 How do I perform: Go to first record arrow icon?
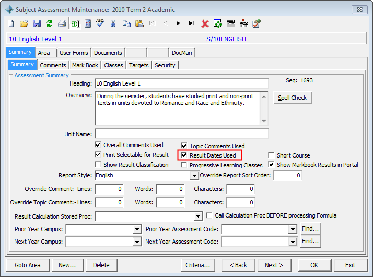tap(153, 23)
